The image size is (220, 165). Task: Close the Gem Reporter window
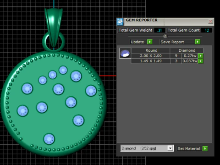point(210,22)
